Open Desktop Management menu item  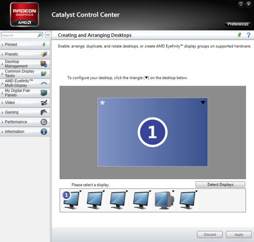25,64
